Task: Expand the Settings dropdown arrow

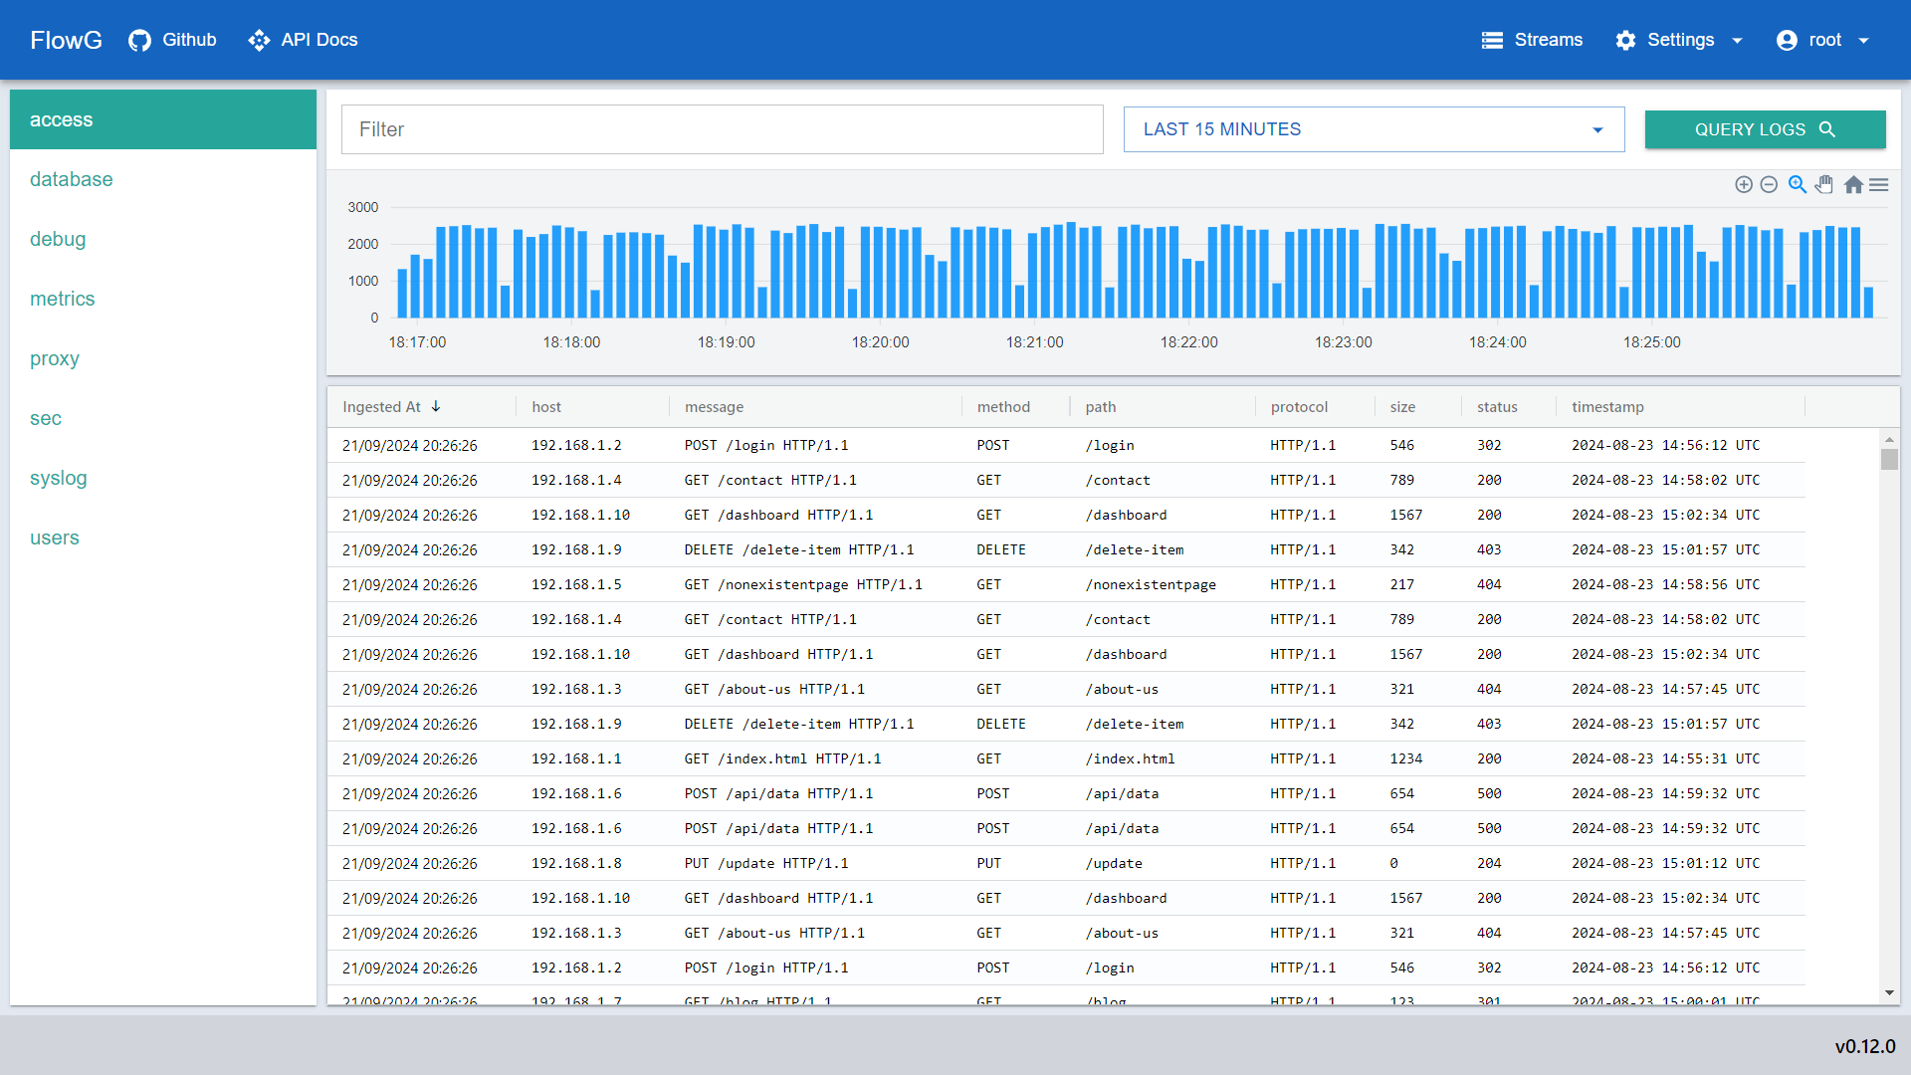Action: (x=1741, y=40)
